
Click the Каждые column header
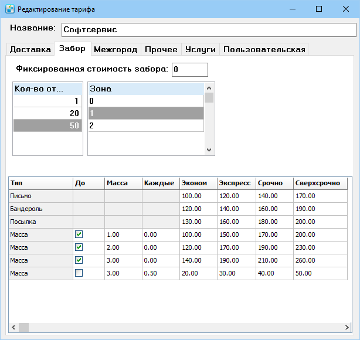click(x=161, y=183)
